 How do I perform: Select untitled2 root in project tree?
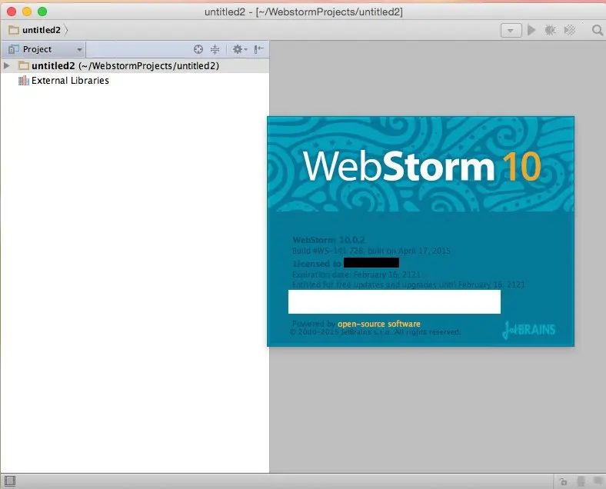(x=135, y=65)
